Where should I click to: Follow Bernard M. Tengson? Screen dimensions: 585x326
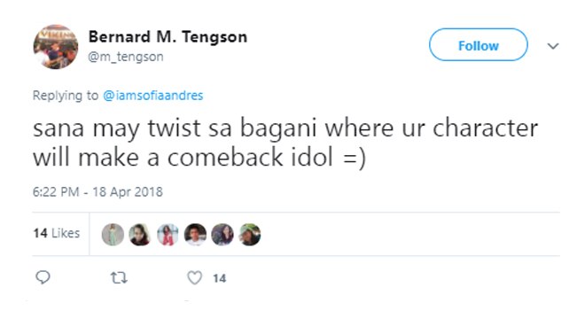(x=479, y=45)
